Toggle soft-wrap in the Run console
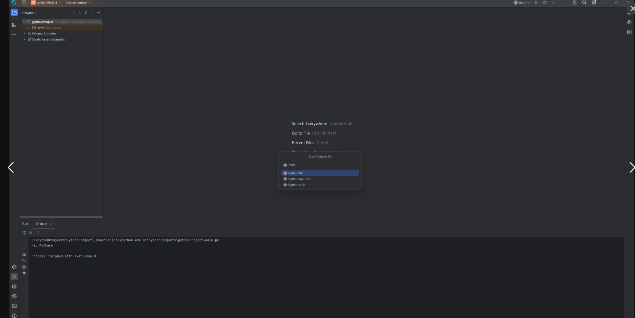Image resolution: width=635 pixels, height=318 pixels. [x=24, y=254]
